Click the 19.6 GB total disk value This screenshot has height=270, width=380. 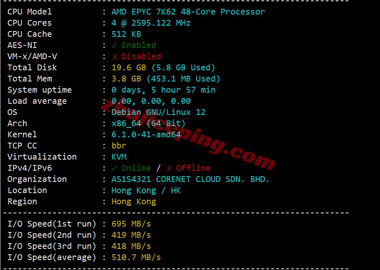[129, 67]
